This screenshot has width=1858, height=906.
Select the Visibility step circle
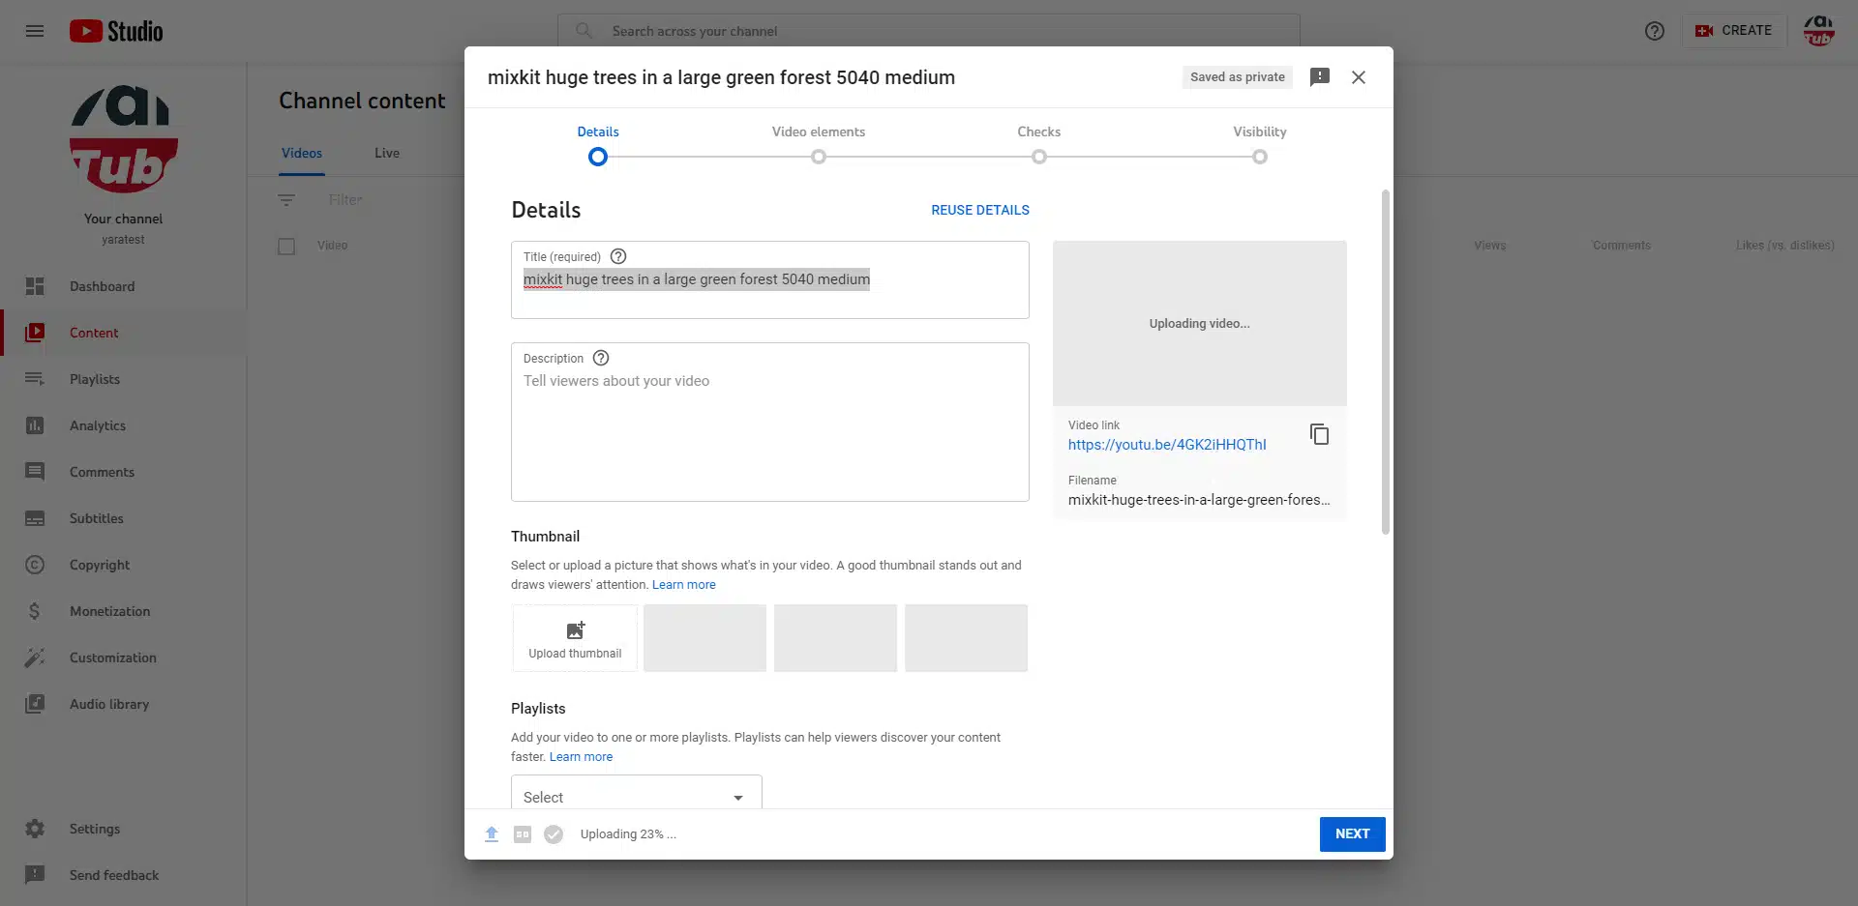tap(1259, 157)
